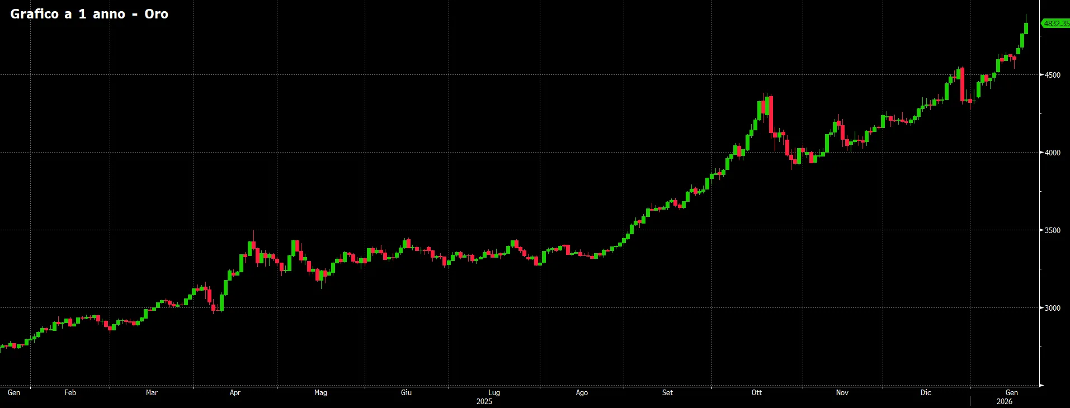The width and height of the screenshot is (1070, 408).
Task: Click the Lug month label on time axis
Action: (494, 392)
